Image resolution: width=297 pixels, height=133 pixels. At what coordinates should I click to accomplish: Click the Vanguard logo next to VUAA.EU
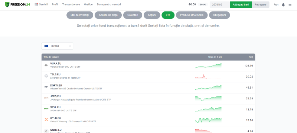(46, 65)
